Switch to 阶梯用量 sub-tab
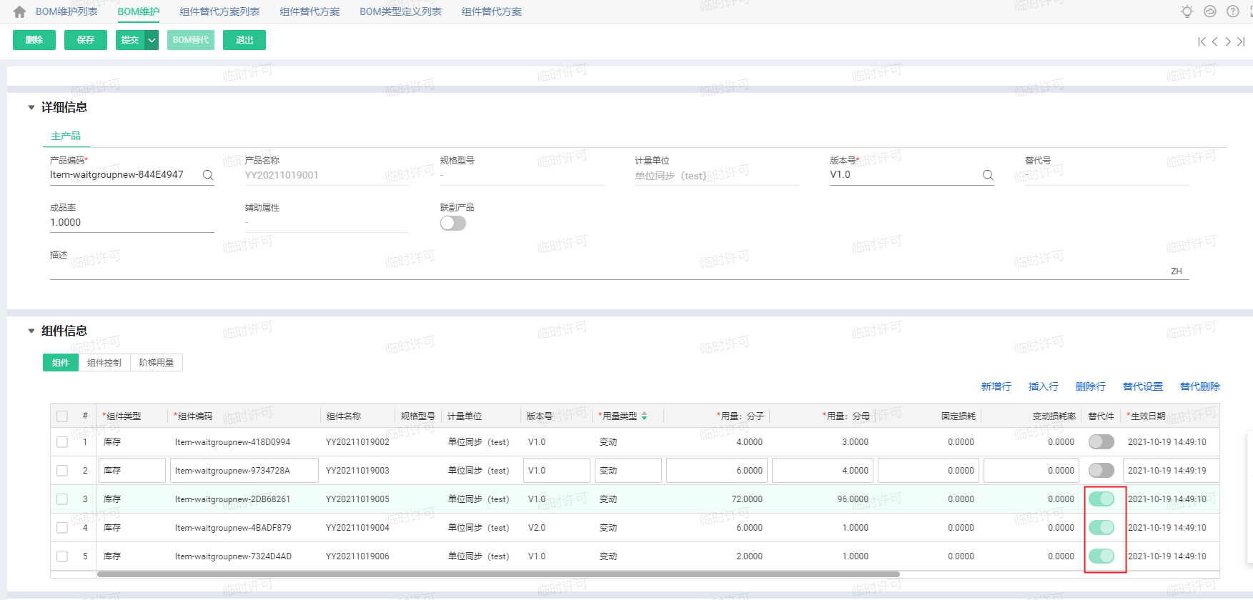Screen dimensions: 1253x600 (x=157, y=363)
